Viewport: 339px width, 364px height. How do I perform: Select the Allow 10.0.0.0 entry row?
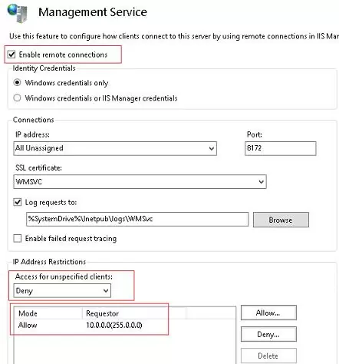[125, 325]
